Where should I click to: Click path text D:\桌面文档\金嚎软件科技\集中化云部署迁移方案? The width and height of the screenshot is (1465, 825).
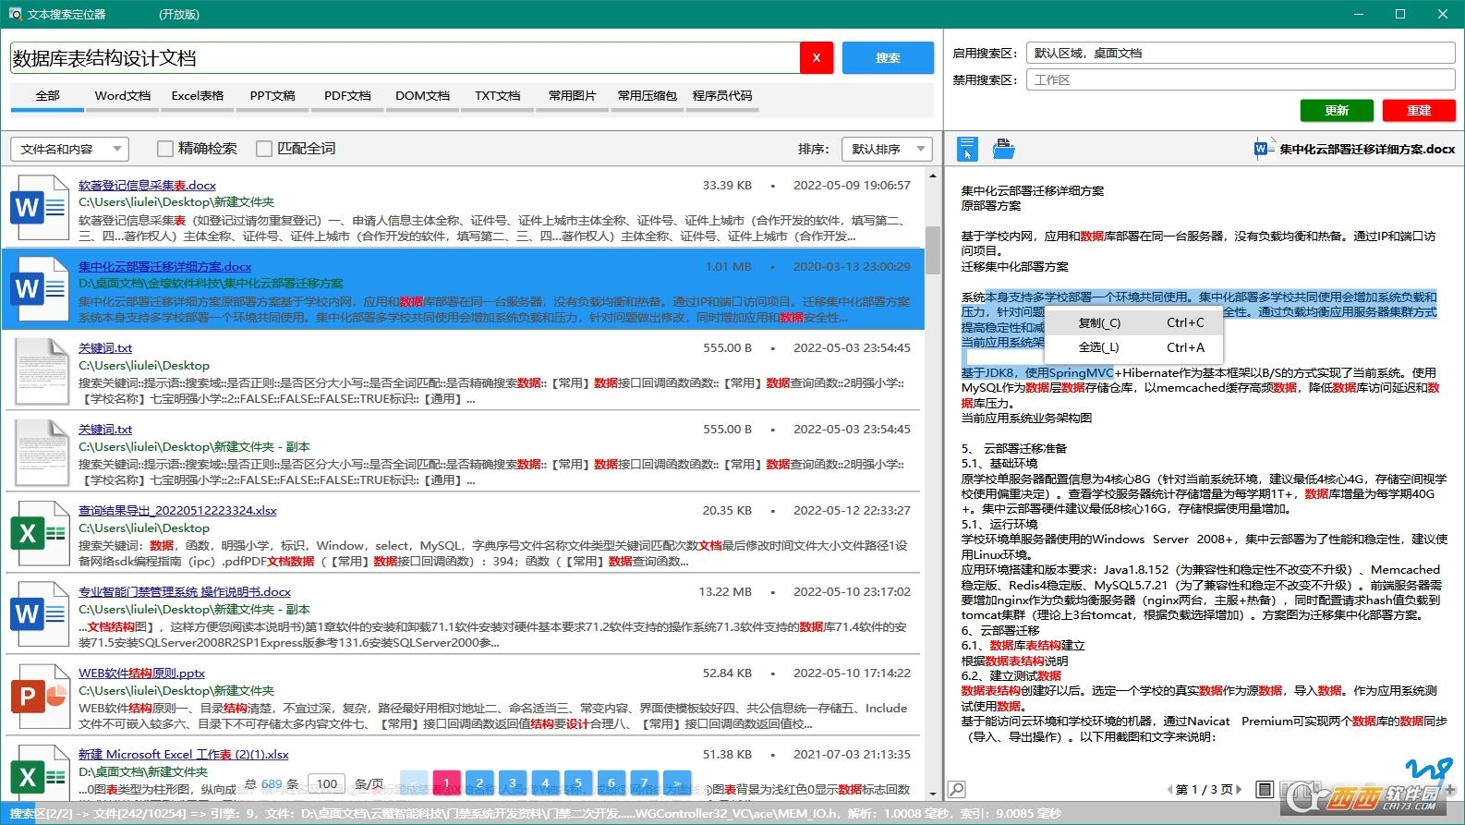pos(211,284)
